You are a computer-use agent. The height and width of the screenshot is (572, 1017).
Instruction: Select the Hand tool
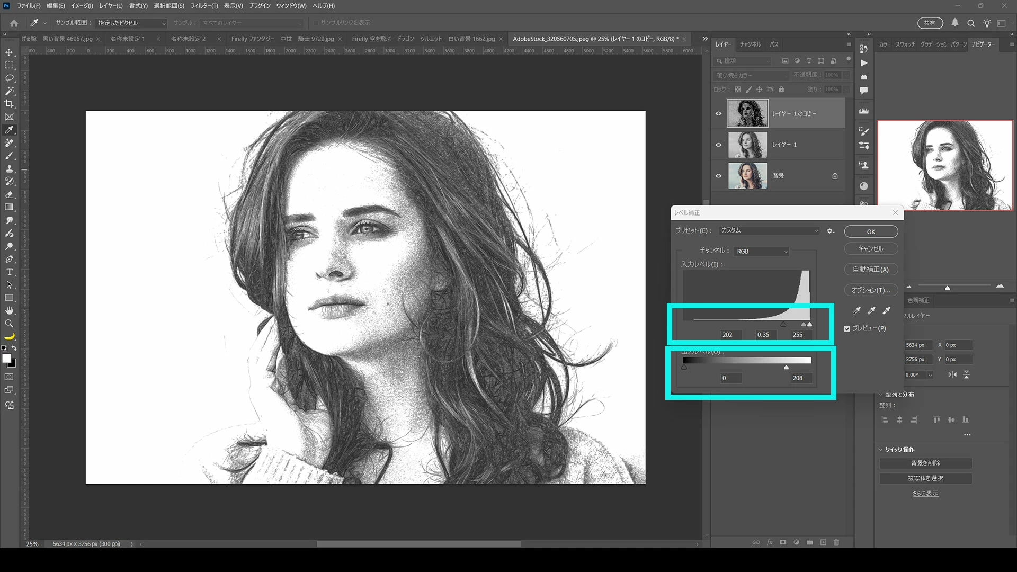[9, 311]
